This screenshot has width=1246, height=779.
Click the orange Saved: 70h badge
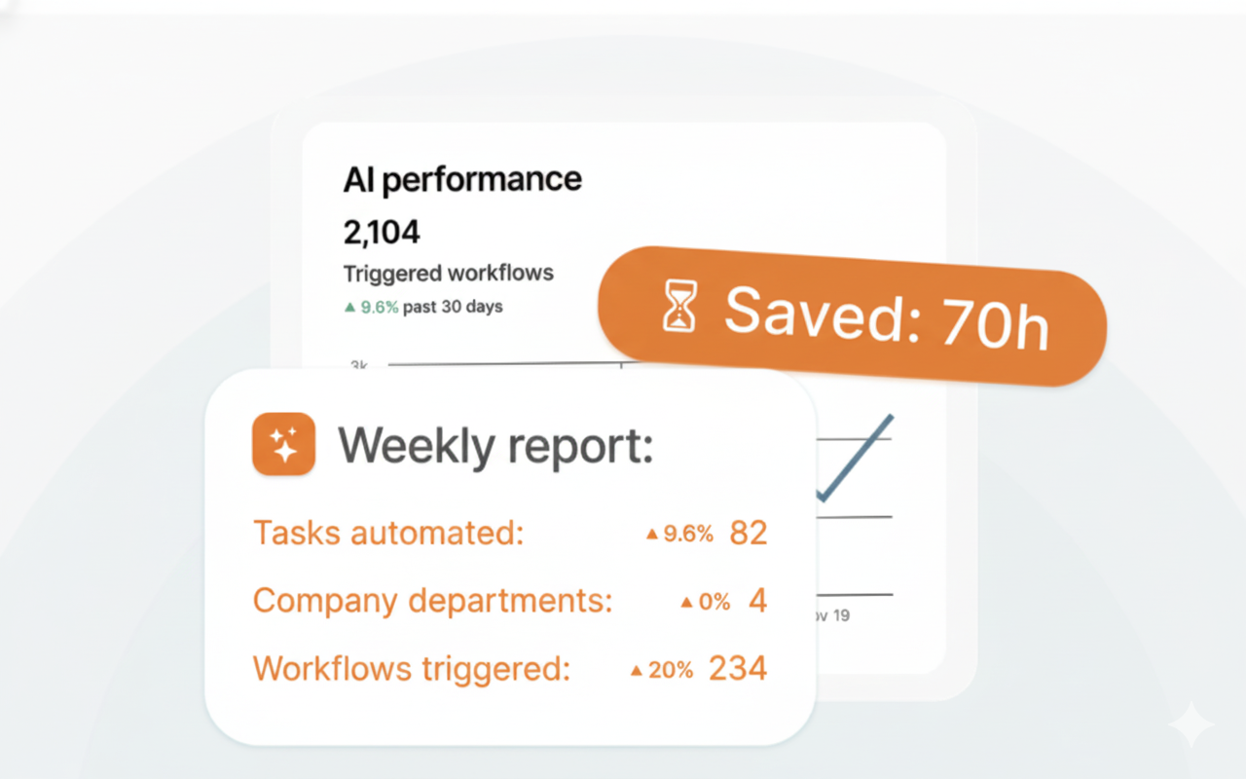[852, 315]
